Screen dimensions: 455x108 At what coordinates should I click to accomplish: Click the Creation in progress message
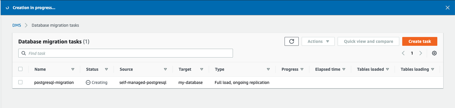click(x=34, y=8)
